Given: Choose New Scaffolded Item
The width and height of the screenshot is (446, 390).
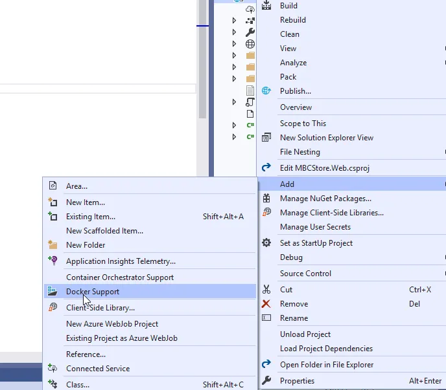Looking at the screenshot, I should click(150, 230).
